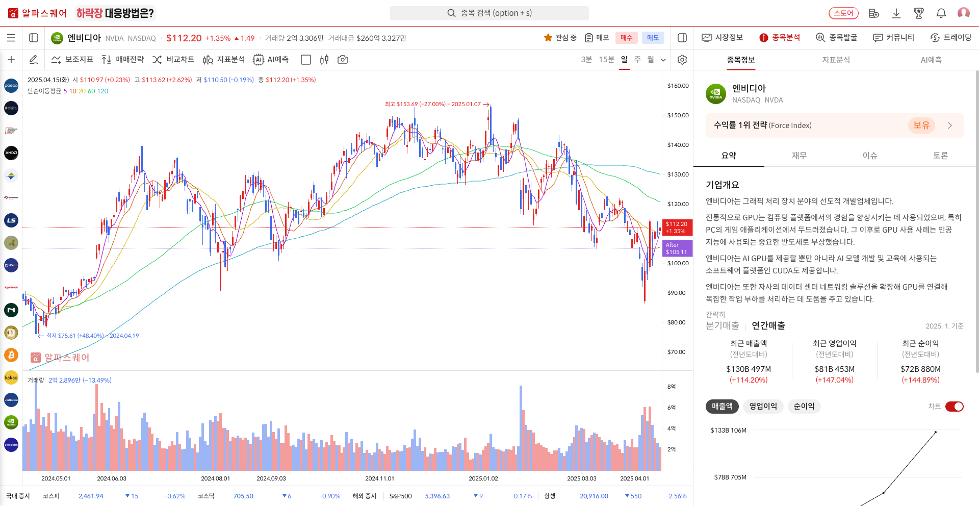This screenshot has width=979, height=506.
Task: Open the coin exchange icon in header
Action: coord(874,13)
